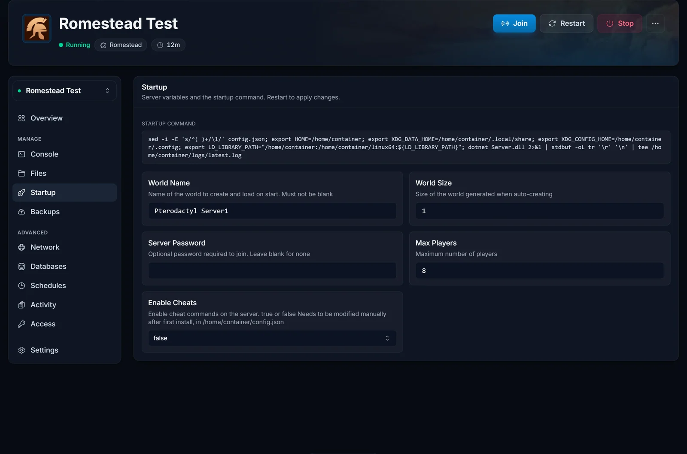Screen dimensions: 687x454
Task: Open the Backups section
Action: (x=64, y=212)
